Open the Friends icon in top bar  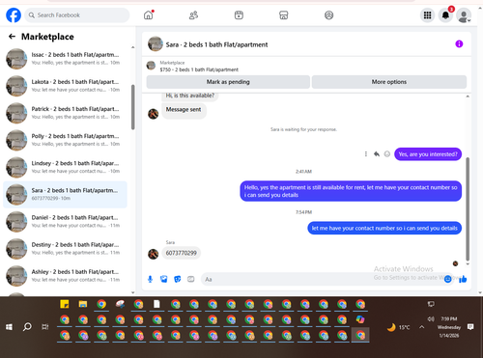point(193,15)
